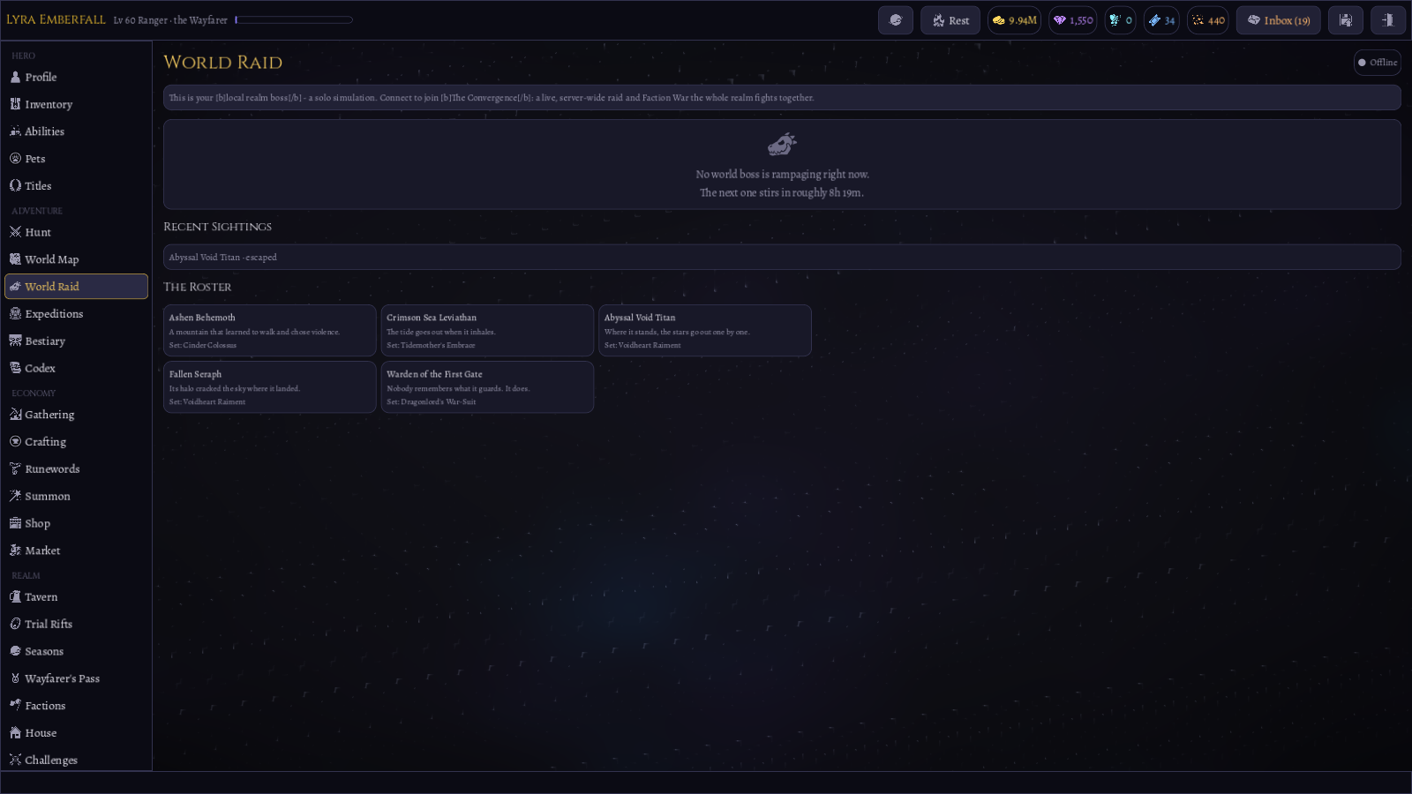Go to Market icon
The width and height of the screenshot is (1412, 794).
point(15,551)
